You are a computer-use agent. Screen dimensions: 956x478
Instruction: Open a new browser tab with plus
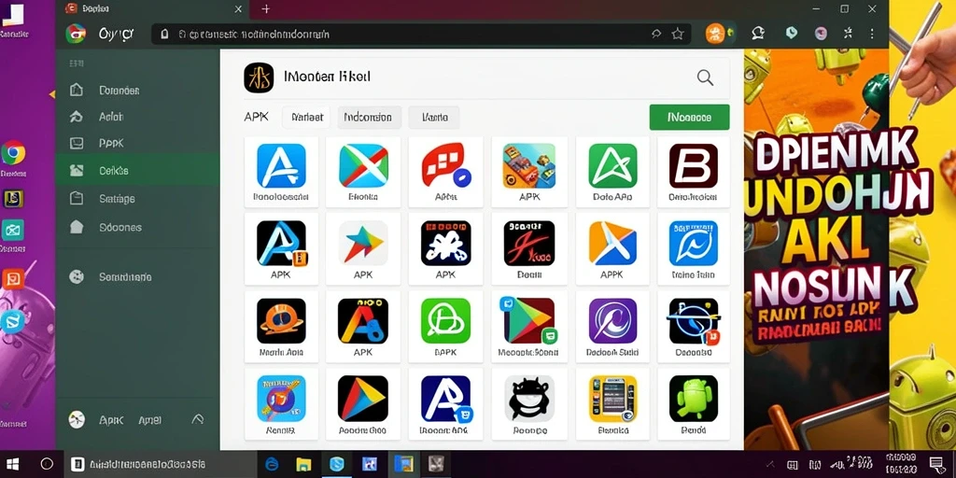coord(266,8)
